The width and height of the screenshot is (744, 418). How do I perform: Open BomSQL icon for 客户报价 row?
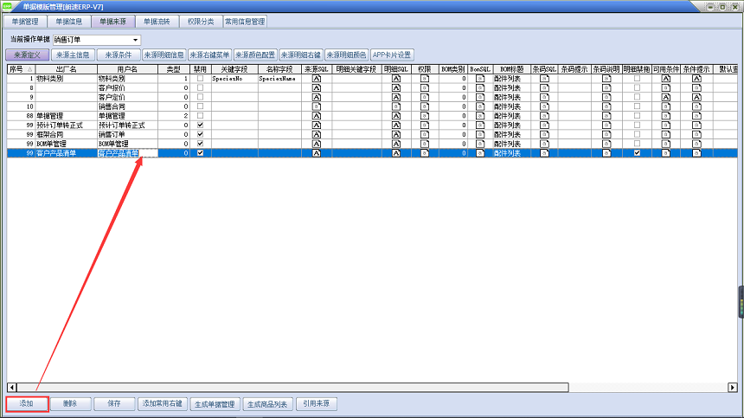coord(480,87)
